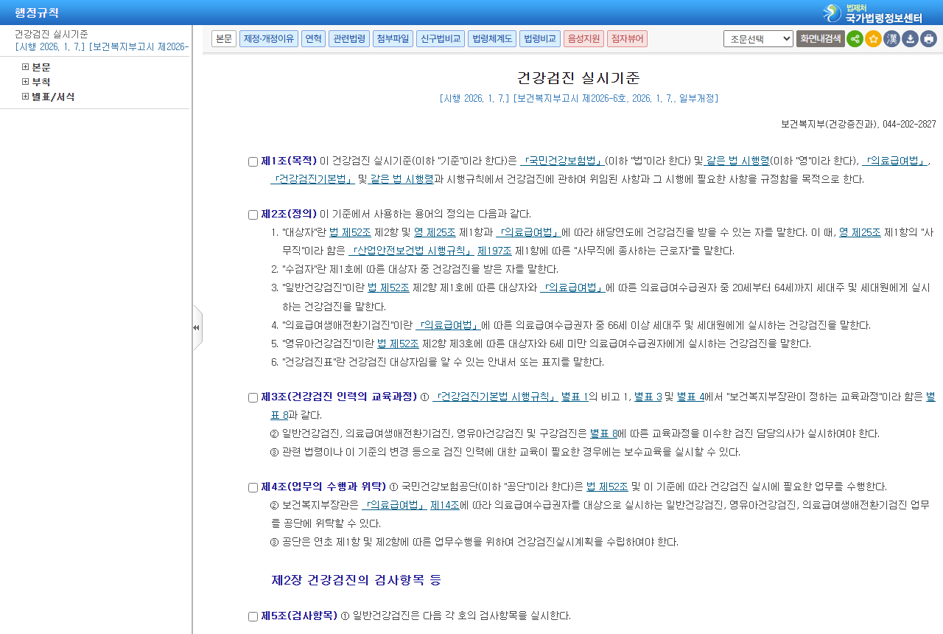The image size is (943, 634).
Task: Open the 관련법령 tab
Action: (349, 39)
